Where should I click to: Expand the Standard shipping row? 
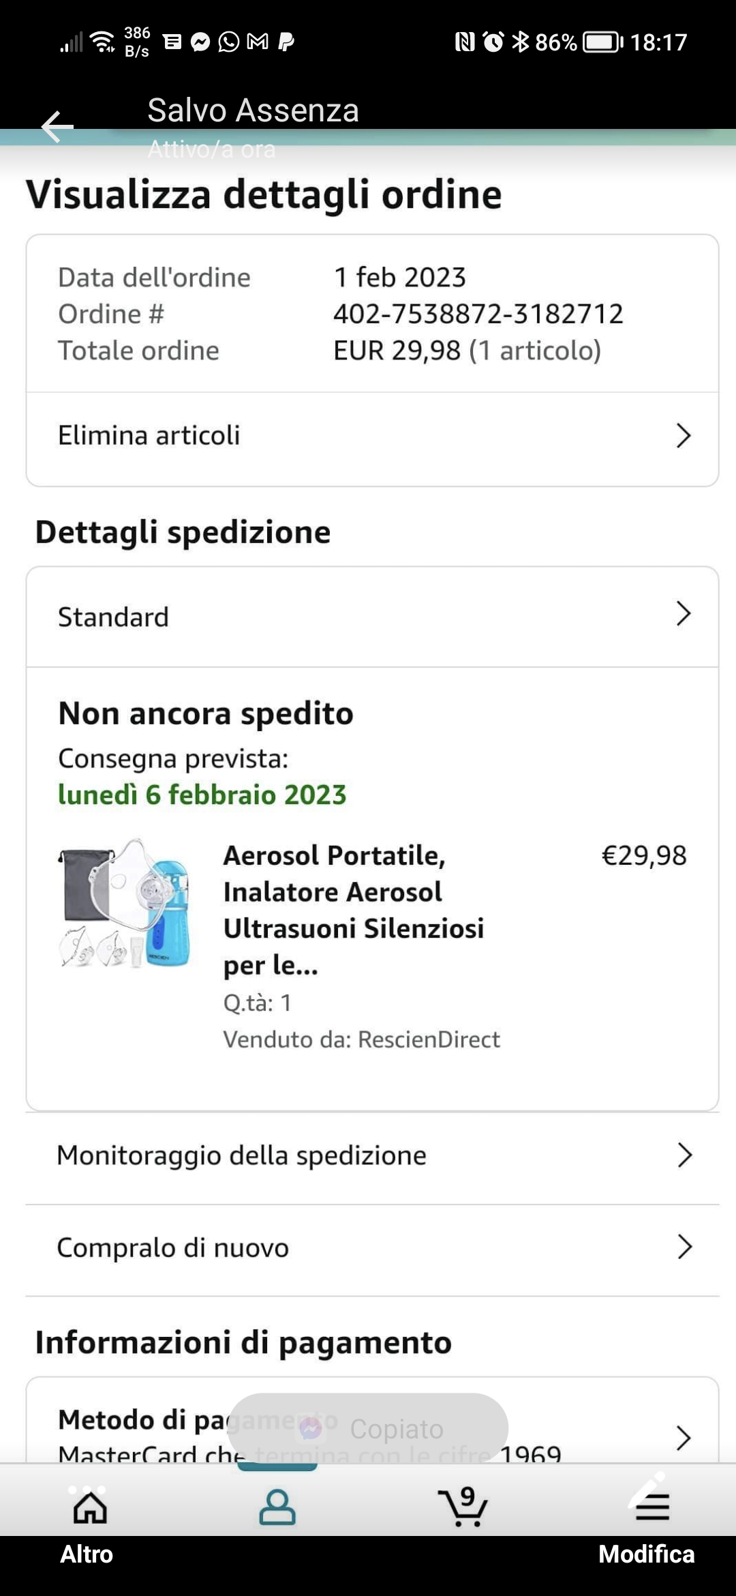(684, 614)
